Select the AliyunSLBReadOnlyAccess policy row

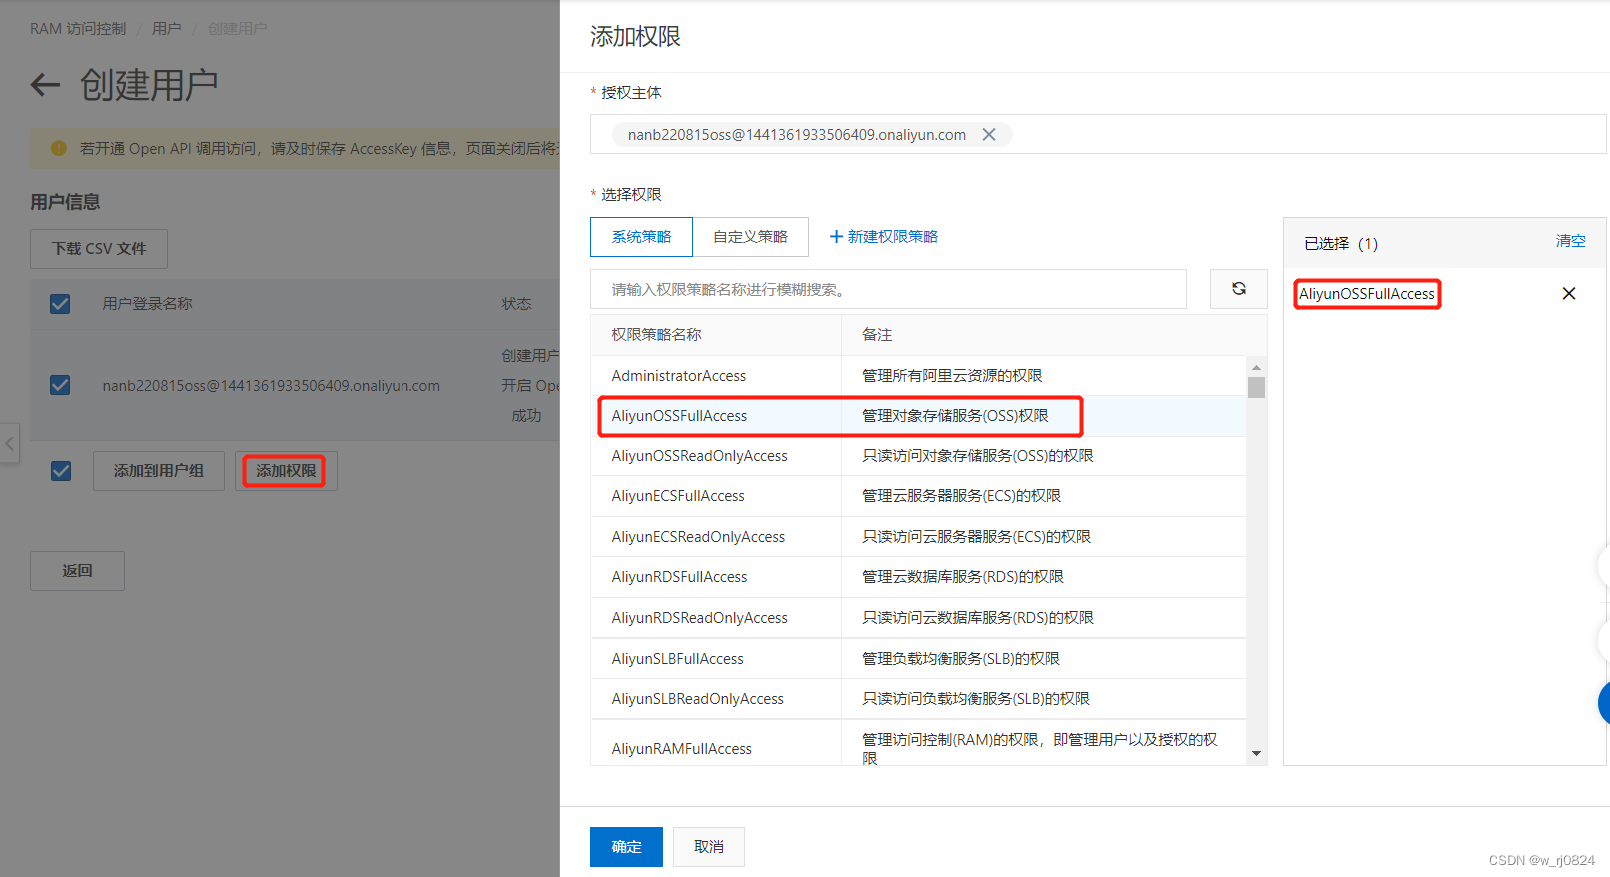(919, 699)
